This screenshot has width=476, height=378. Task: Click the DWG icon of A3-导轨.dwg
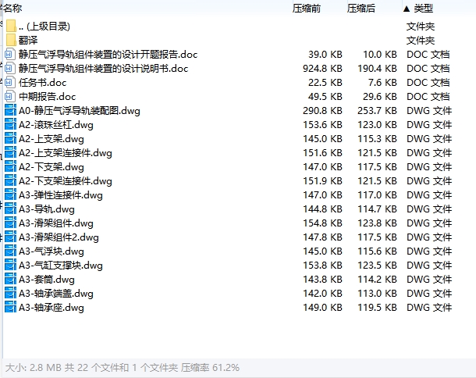pyautogui.click(x=10, y=209)
